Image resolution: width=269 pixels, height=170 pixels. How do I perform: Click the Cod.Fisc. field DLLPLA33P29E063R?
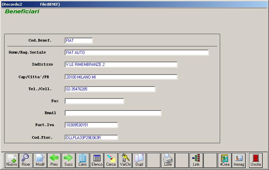91,137
